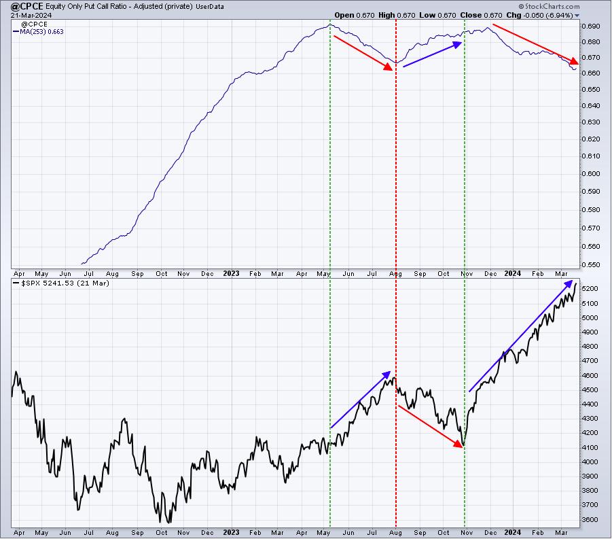Screen dimensions: 612x539
Task: Click red arrowhead near August on top panel
Action: (x=389, y=67)
